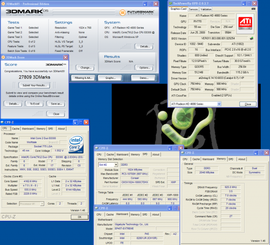Click BIOS Version field VER011.003.000.001.029254
The height and width of the screenshot is (245, 270).
218,38
